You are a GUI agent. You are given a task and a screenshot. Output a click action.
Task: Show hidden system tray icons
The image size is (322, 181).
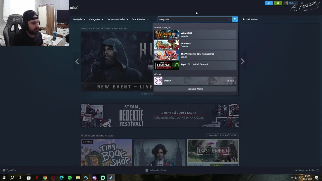coord(292,178)
